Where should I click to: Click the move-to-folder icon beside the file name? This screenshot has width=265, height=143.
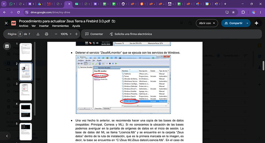click(x=114, y=21)
